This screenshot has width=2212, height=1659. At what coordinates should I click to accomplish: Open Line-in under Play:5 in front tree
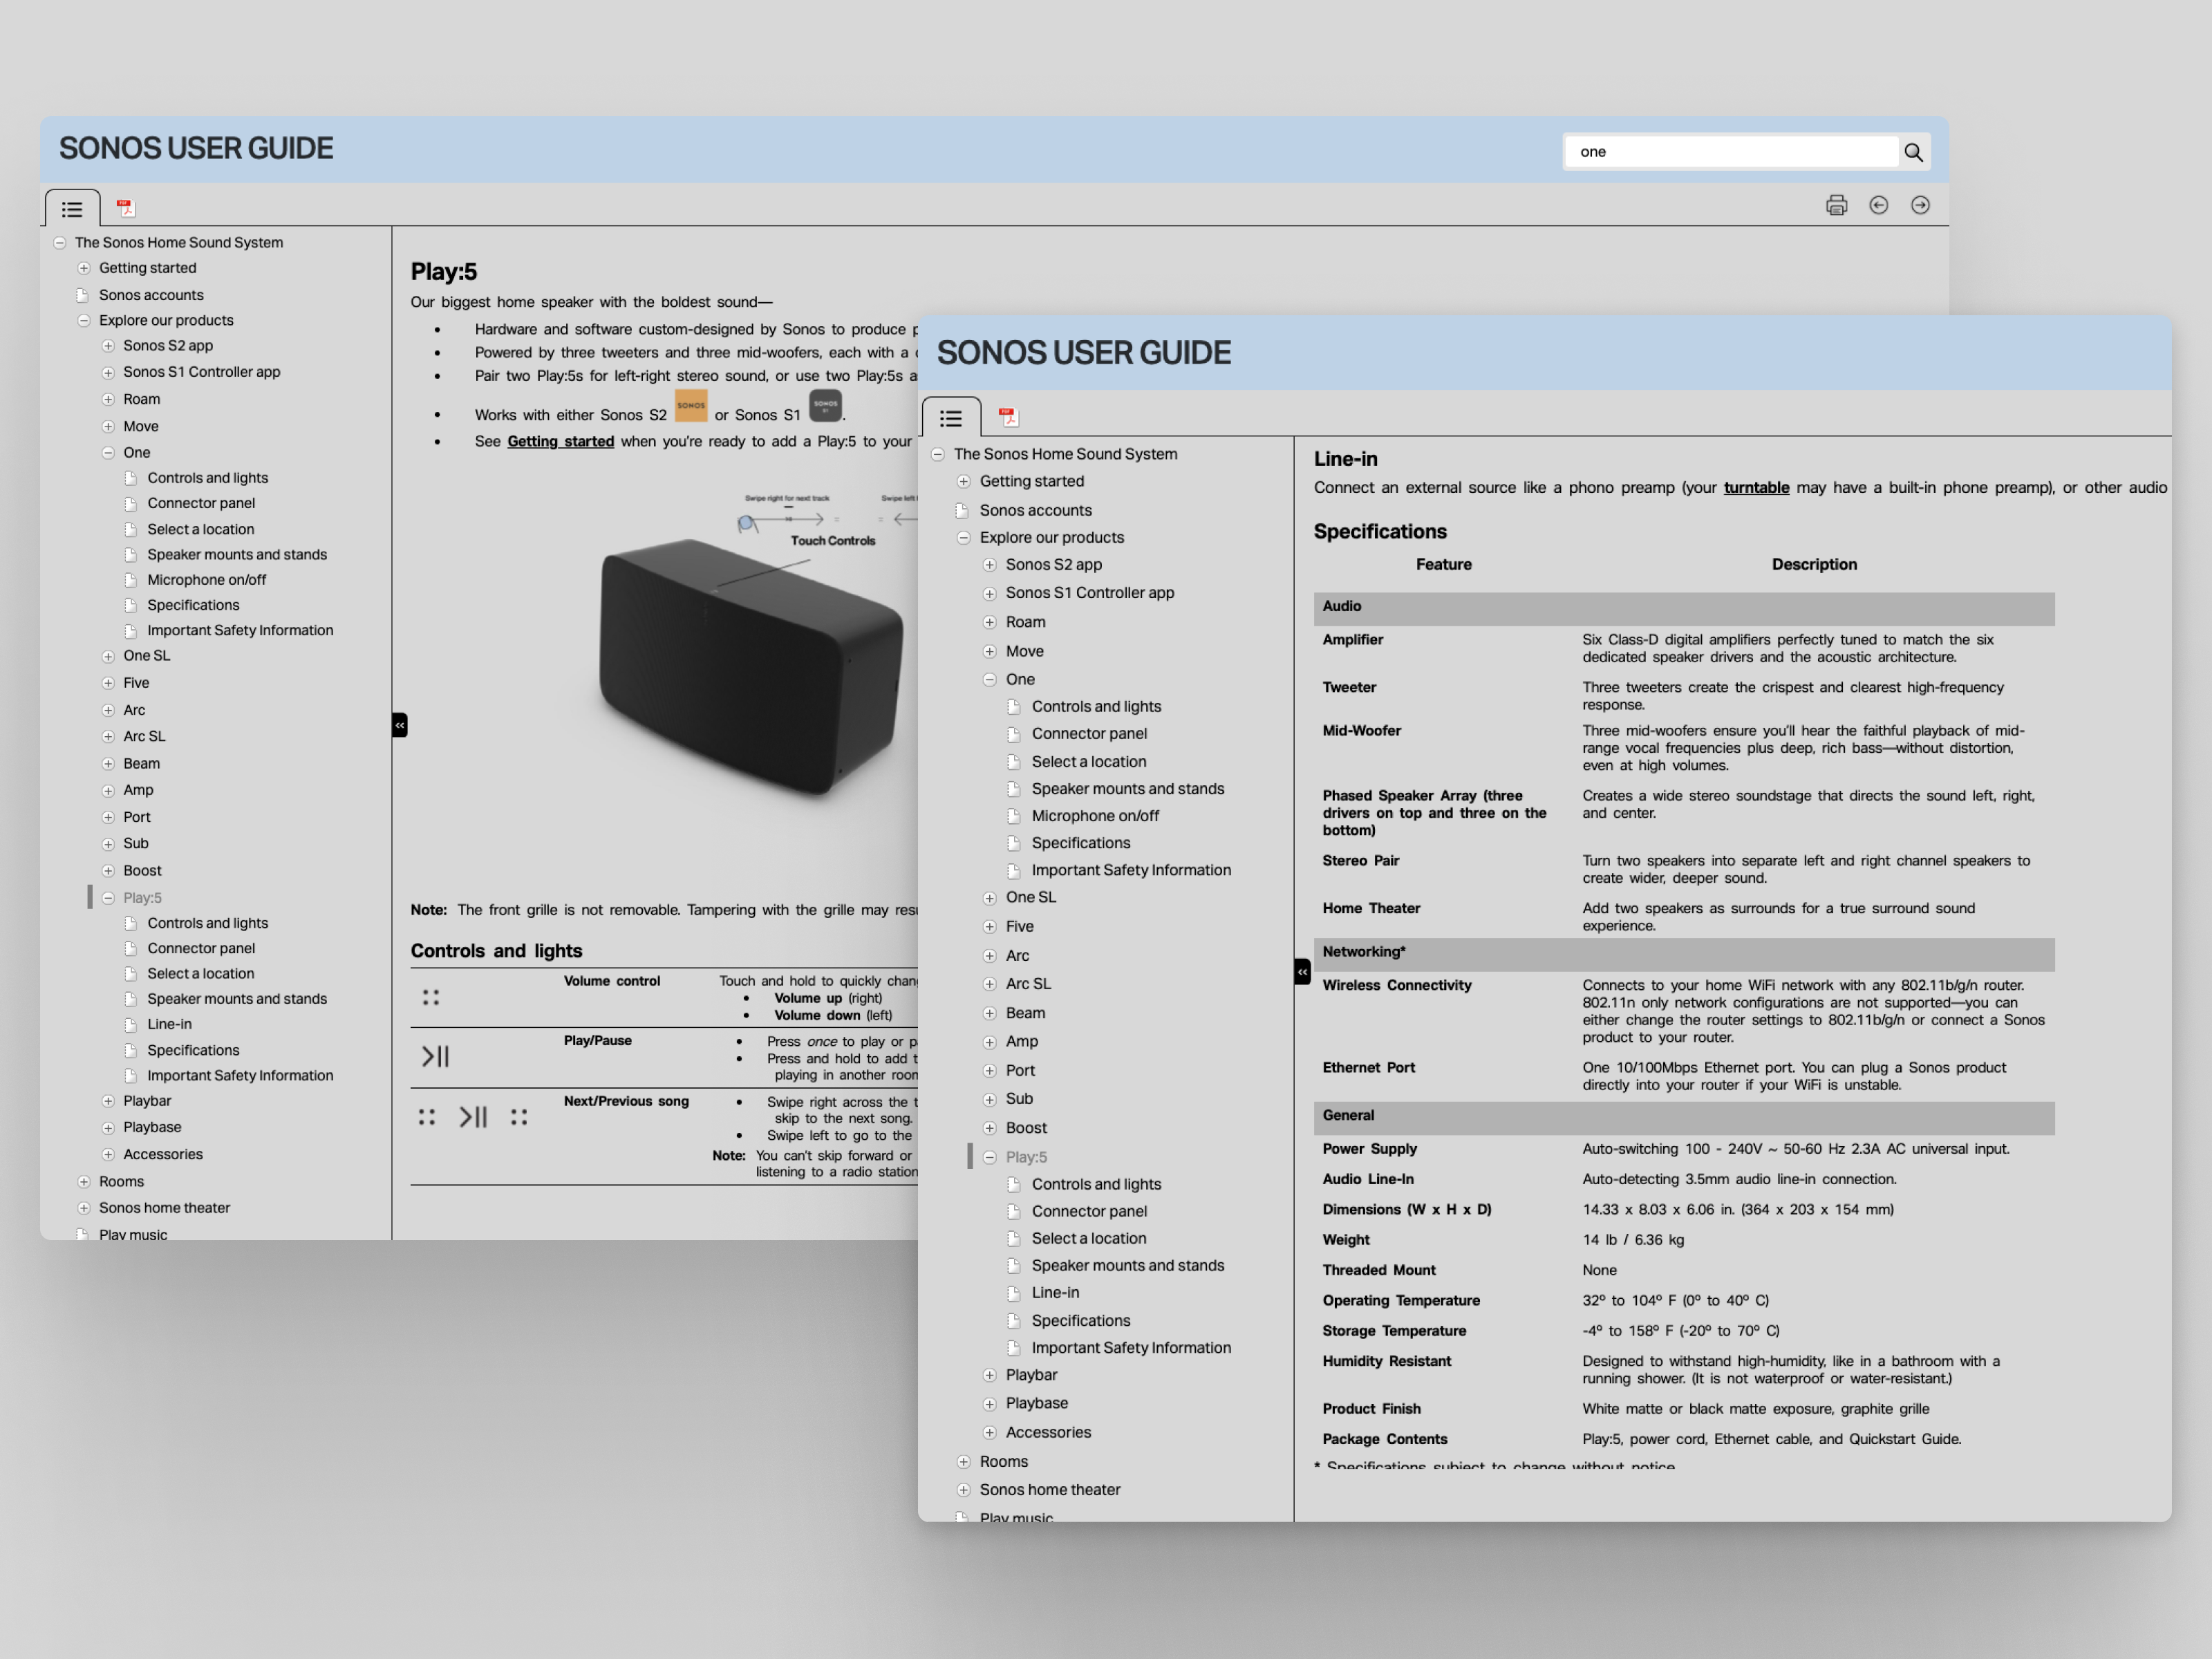1055,1292
